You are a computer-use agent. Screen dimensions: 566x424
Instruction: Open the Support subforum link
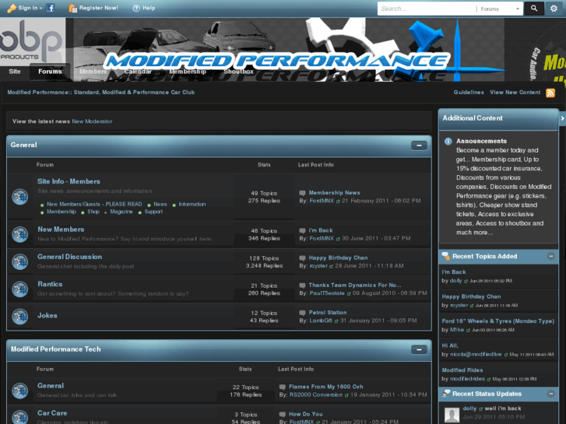(x=153, y=212)
